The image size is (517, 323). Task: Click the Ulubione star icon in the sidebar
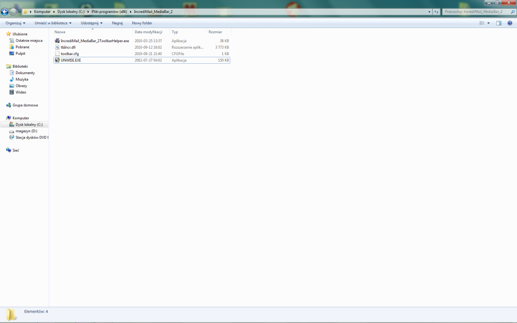9,34
